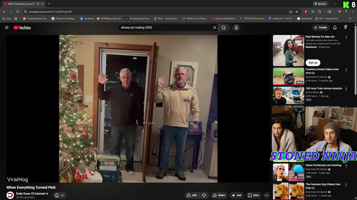The height and width of the screenshot is (200, 357).
Task: Open Real Women for Men 45+ ad thumbnail
Action: [x=288, y=51]
